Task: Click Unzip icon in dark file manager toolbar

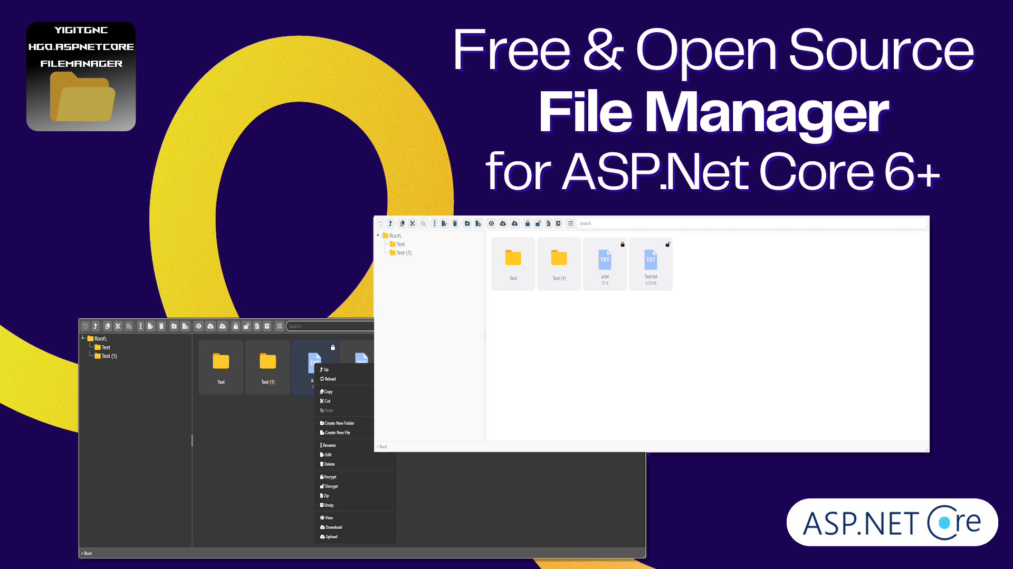Action: pos(267,326)
